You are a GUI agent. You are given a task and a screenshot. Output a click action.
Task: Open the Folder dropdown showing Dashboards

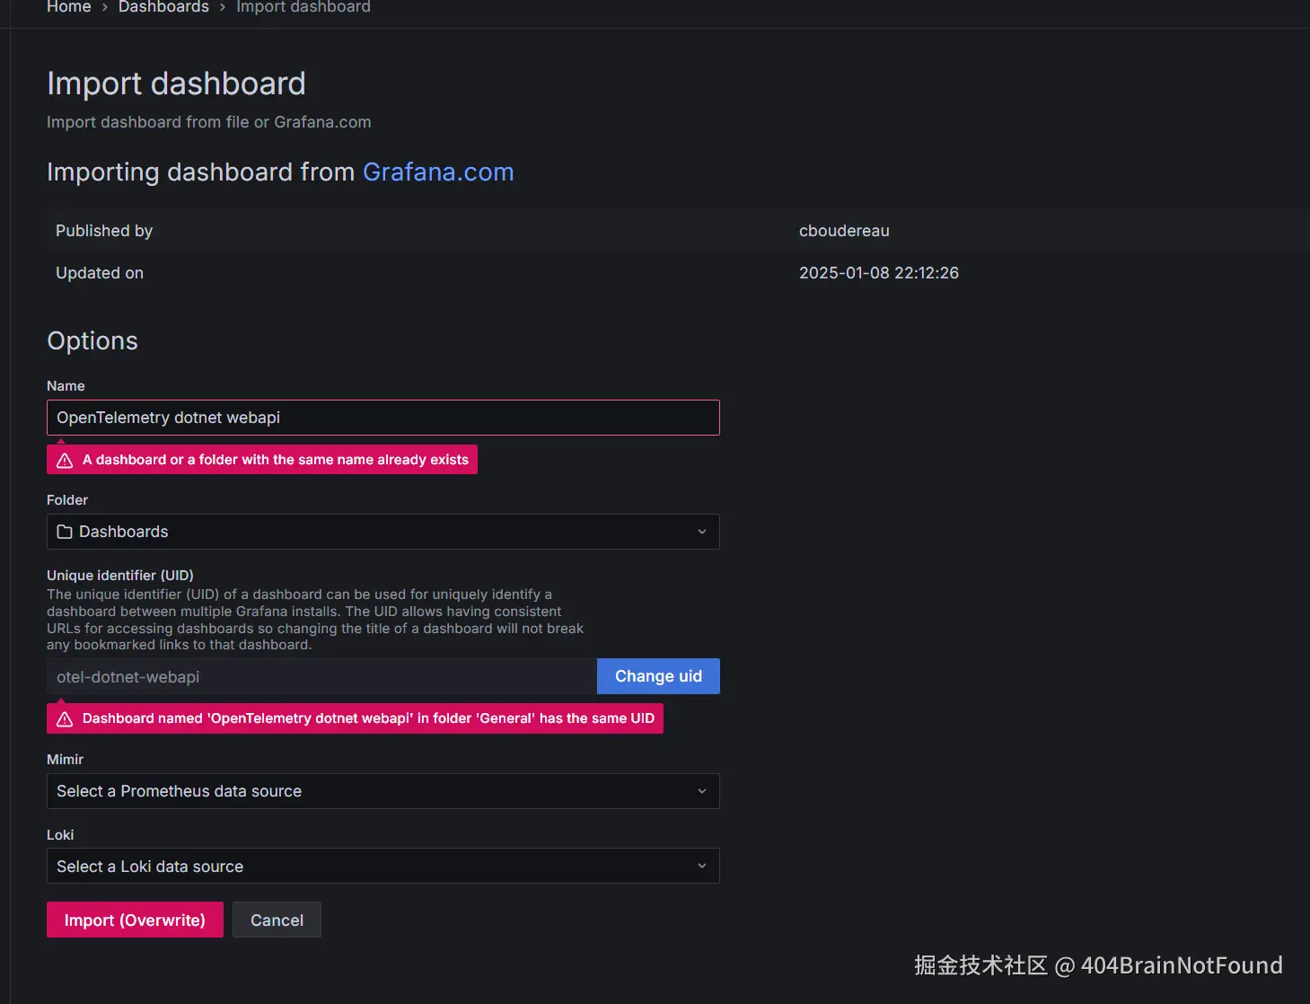383,532
